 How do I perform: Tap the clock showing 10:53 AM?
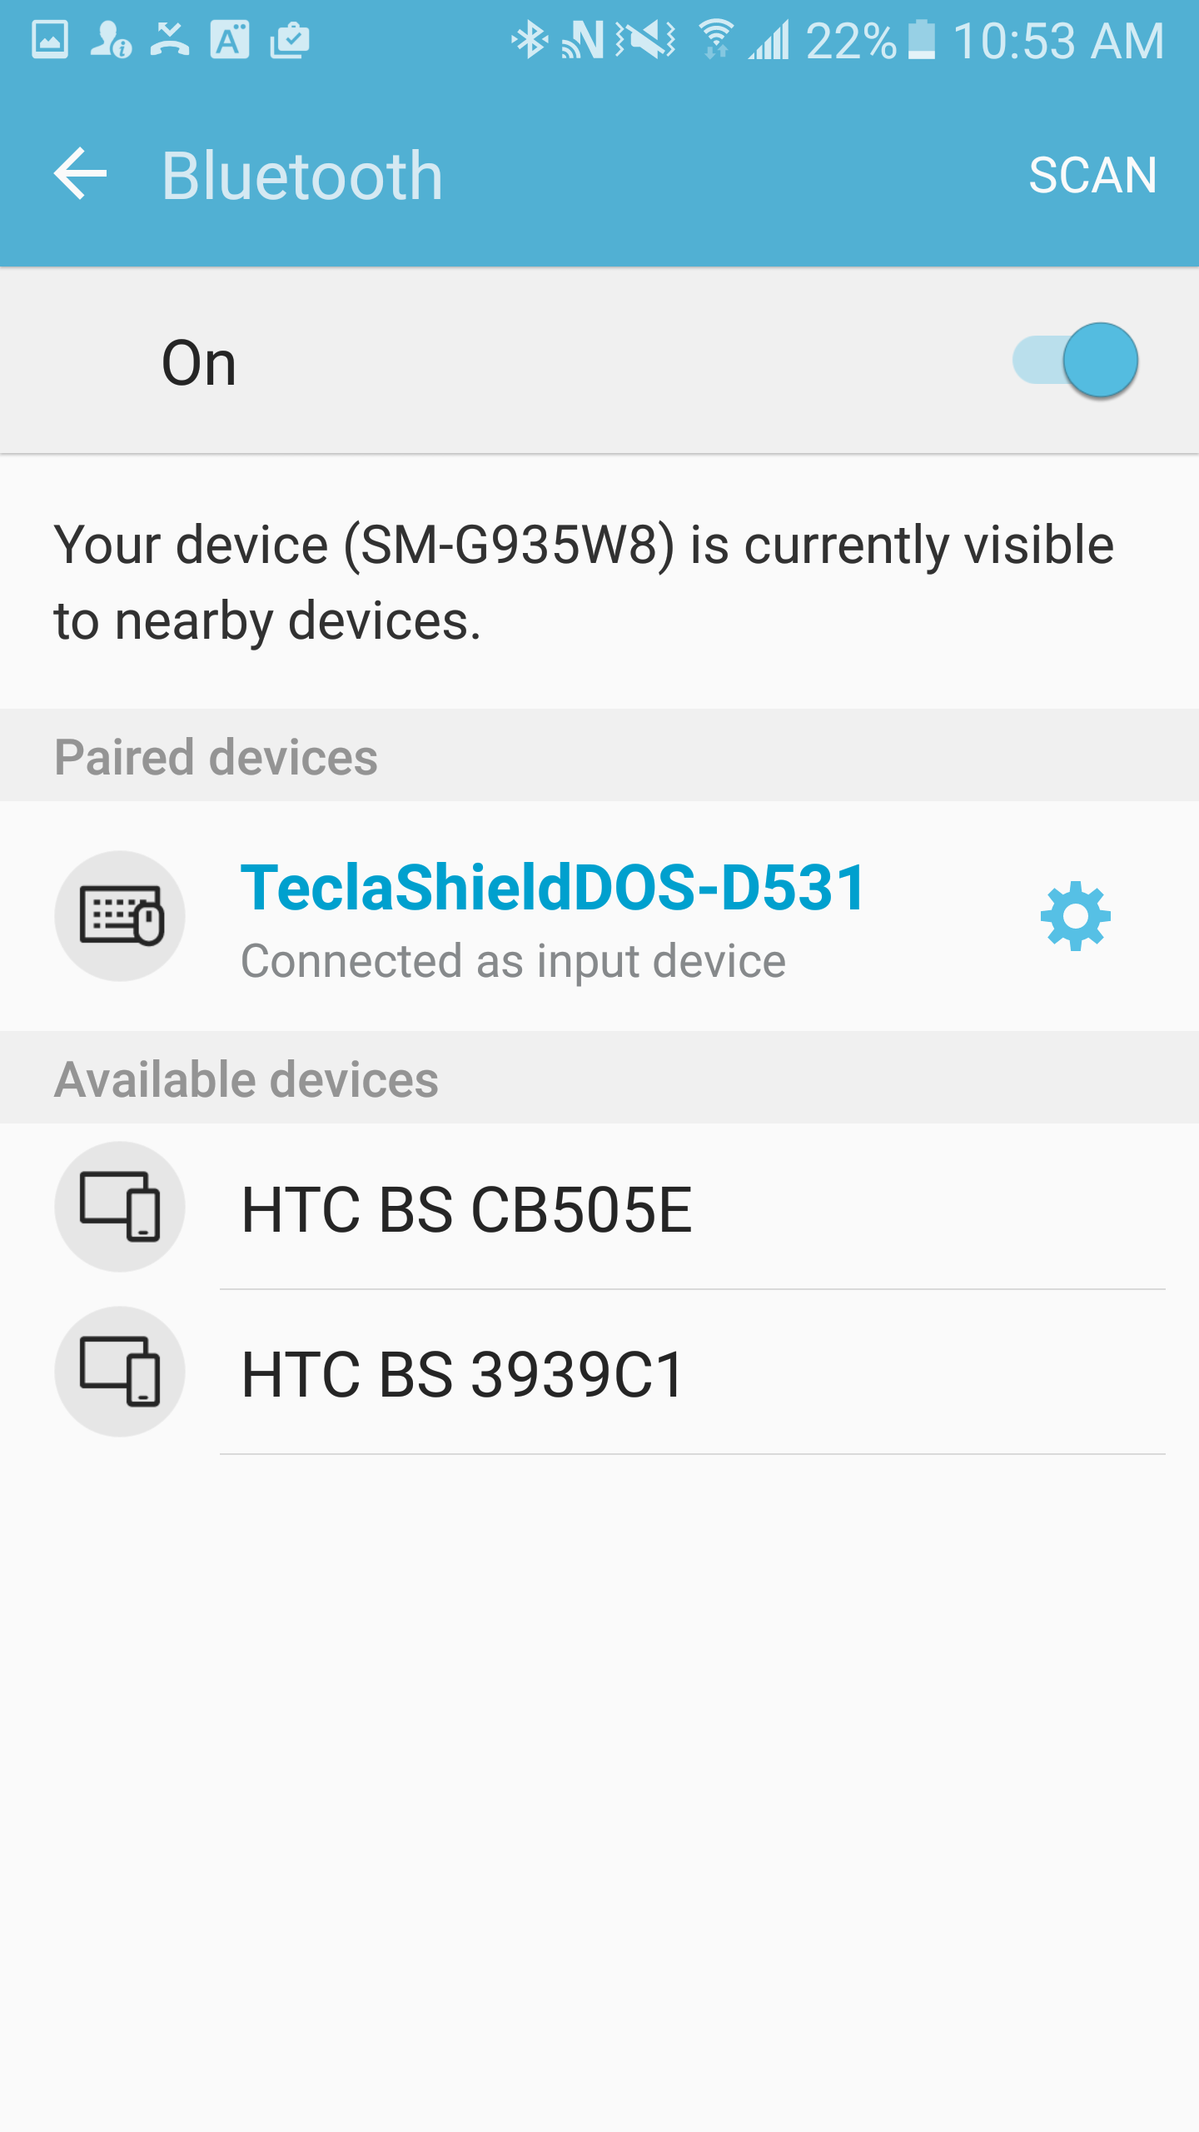click(x=1058, y=40)
